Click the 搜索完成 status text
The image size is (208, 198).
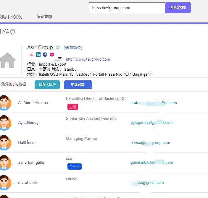click(44, 17)
